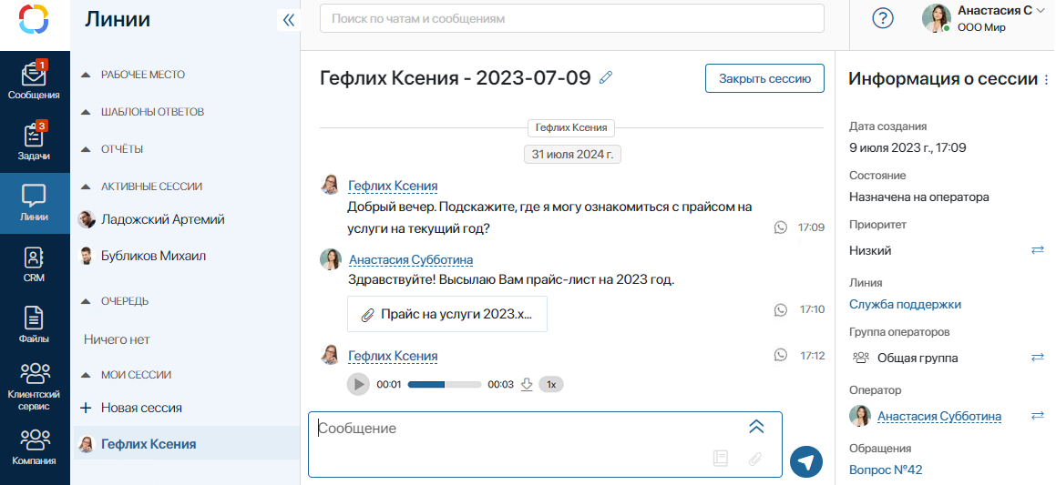Image resolution: width=1056 pixels, height=485 pixels.
Task: Click plus icon for Новая сессия
Action: coord(86,408)
